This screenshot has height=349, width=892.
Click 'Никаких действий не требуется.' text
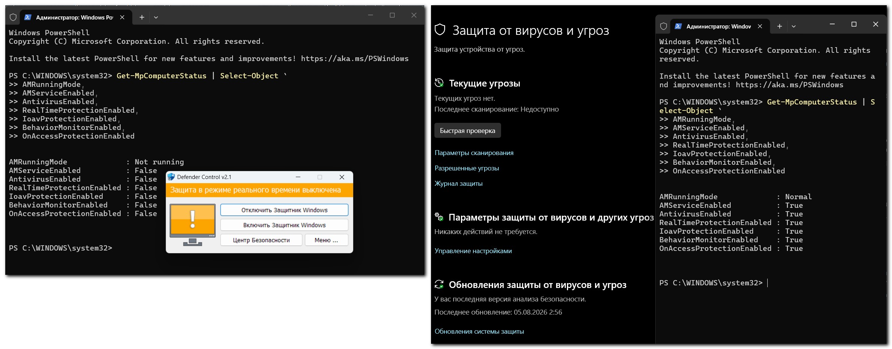tap(486, 232)
